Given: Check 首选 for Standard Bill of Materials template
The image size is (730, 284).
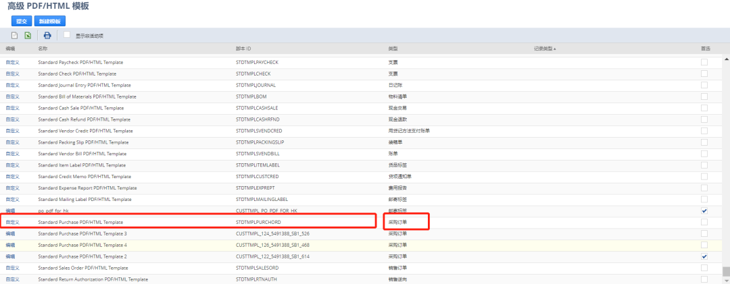Looking at the screenshot, I should pyautogui.click(x=704, y=96).
